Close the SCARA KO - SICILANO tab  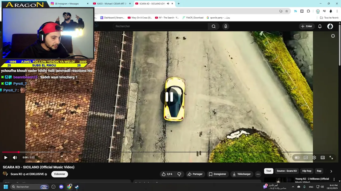click(x=172, y=4)
